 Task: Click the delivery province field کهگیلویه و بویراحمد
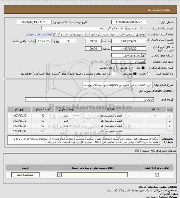129,55
